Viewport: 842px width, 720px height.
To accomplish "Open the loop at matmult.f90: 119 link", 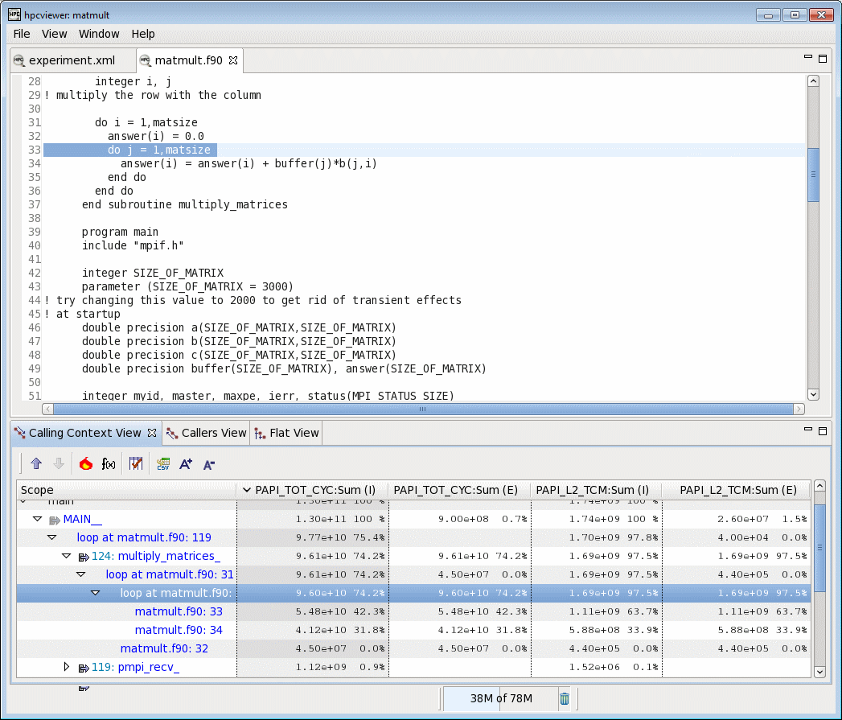I will [144, 537].
